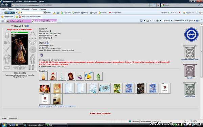This screenshot has height=127, width=203.
Task: Click the Windows Start orb button
Action: (4, 125)
